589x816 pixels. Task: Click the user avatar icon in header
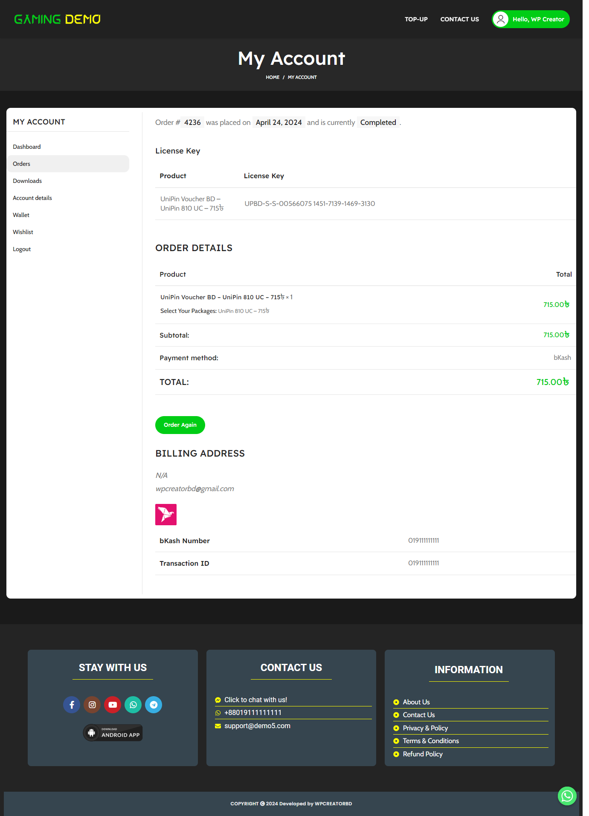click(501, 19)
